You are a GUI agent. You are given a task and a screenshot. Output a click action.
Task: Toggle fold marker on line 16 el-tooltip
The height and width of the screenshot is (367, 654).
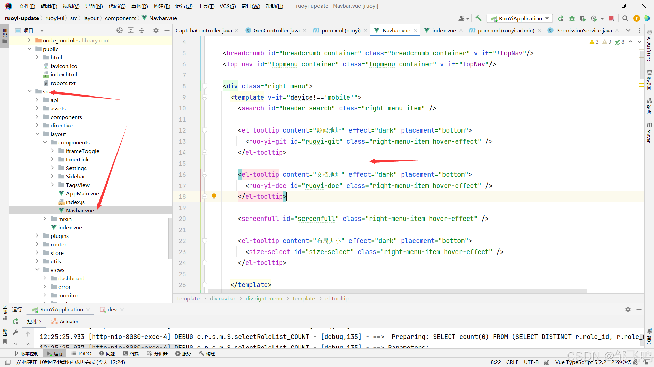click(205, 175)
